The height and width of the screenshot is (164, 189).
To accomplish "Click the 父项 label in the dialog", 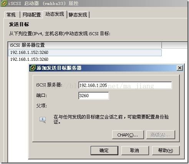I will (41, 106).
